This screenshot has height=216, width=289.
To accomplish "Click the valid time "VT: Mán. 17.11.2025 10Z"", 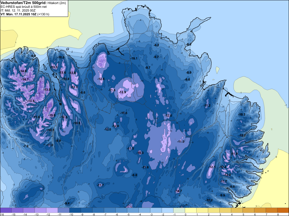I will tap(18, 14).
